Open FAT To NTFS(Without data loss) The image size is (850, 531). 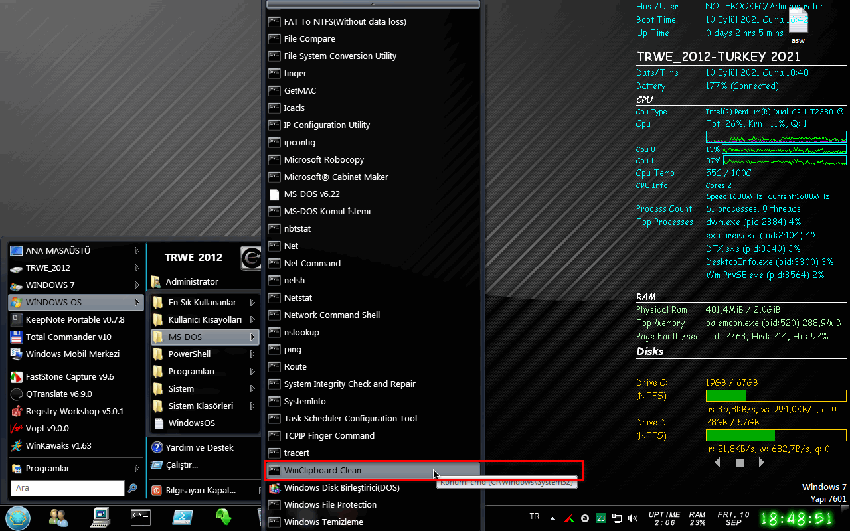pos(373,21)
